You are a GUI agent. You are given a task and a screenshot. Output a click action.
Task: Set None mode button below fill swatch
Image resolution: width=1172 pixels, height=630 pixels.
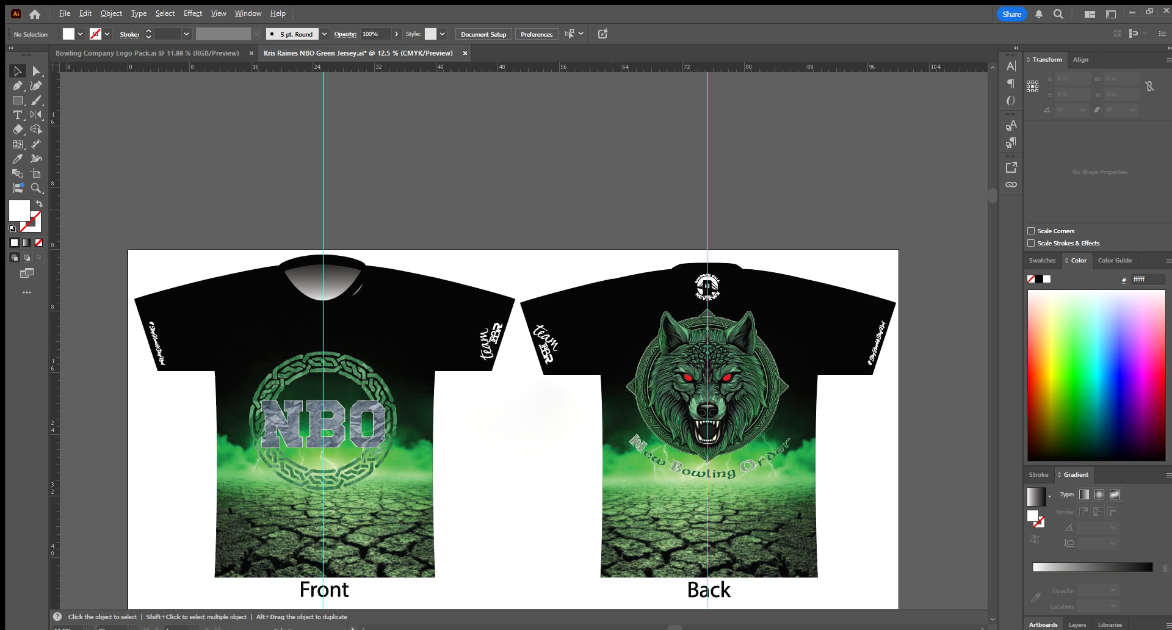click(x=39, y=242)
